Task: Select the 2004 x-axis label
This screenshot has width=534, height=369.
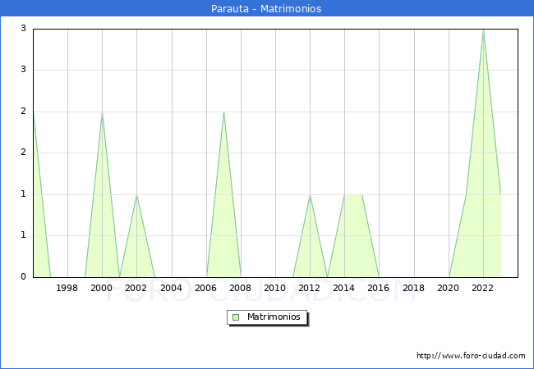Action: click(171, 288)
